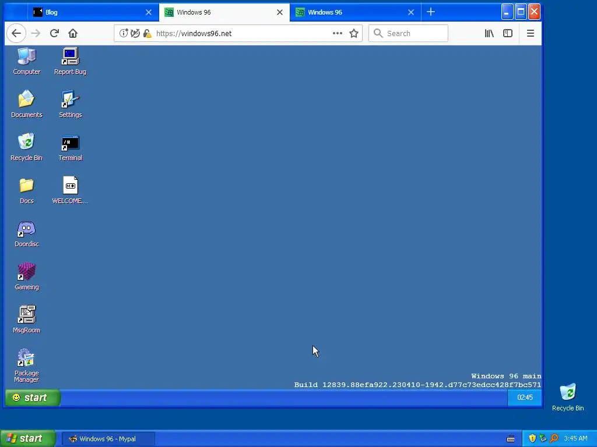Viewport: 597px width, 447px height.
Task: Bookmark this page with the star
Action: pos(354,33)
